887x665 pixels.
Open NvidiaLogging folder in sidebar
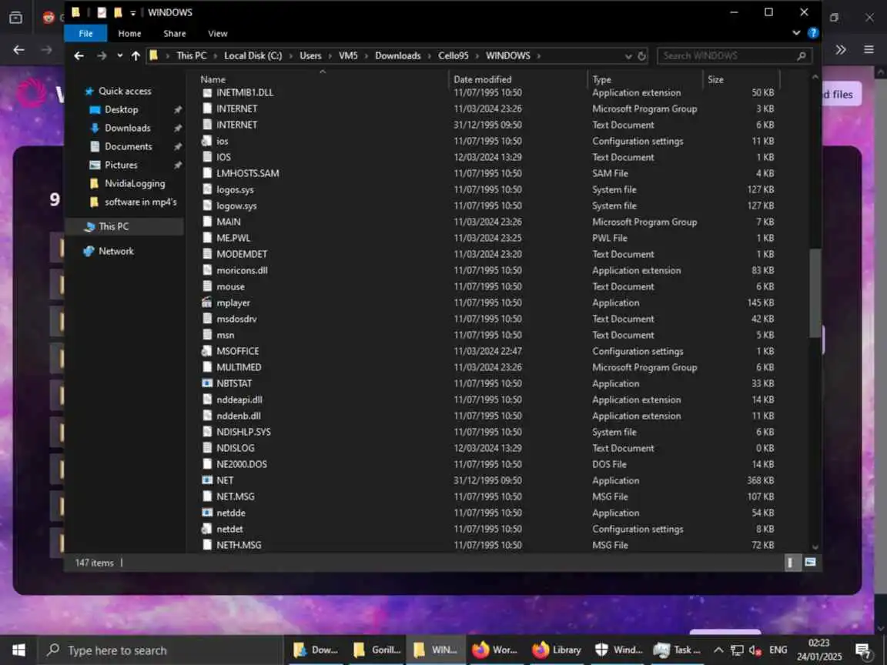pos(135,183)
